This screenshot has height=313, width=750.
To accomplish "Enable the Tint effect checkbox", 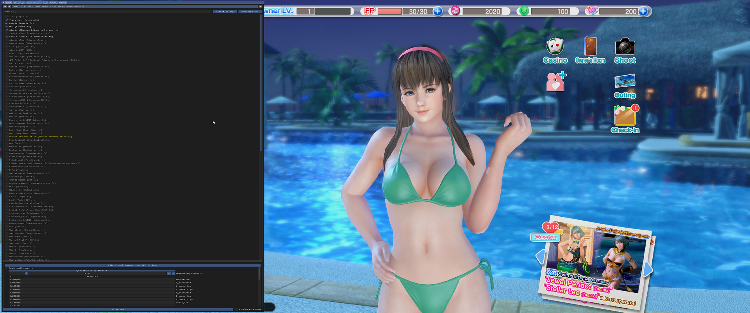I will [x=7, y=17].
